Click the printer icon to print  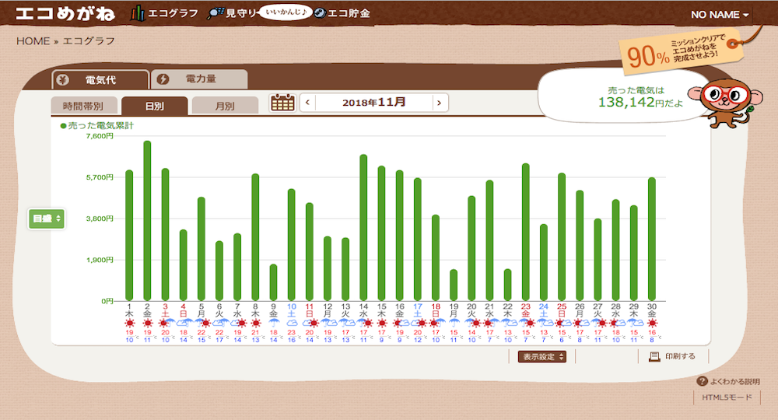[x=654, y=356]
